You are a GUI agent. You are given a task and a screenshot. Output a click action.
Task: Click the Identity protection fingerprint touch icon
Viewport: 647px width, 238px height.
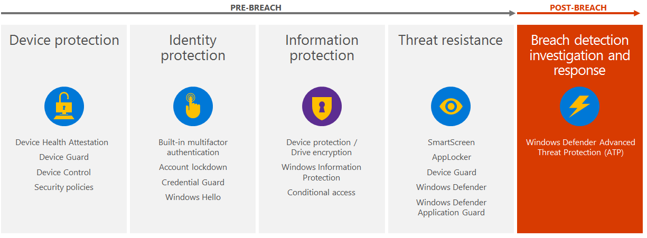pyautogui.click(x=193, y=107)
